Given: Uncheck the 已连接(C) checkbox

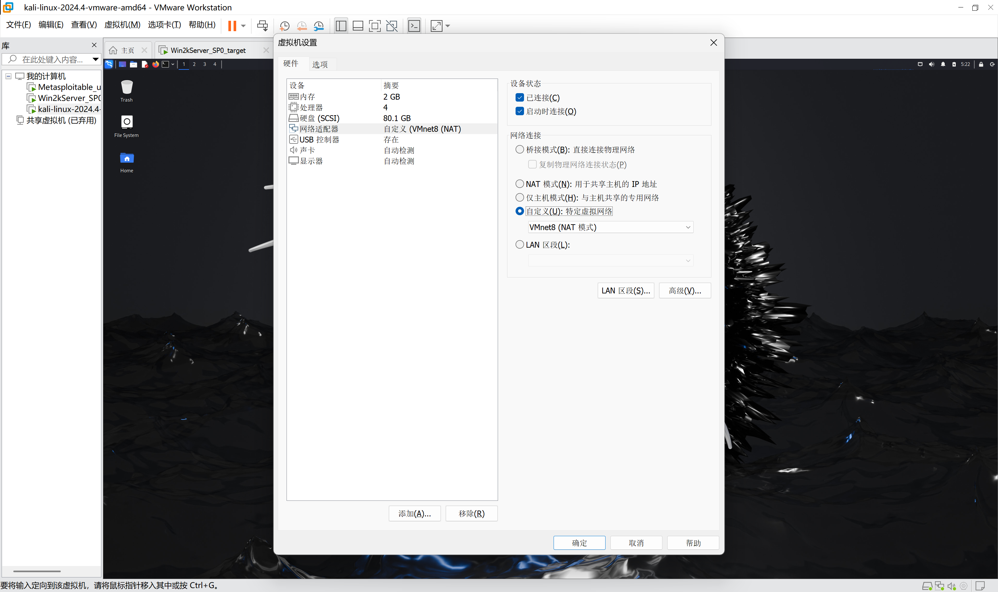Looking at the screenshot, I should 519,98.
